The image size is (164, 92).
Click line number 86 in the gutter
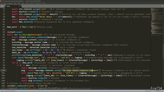4,35
